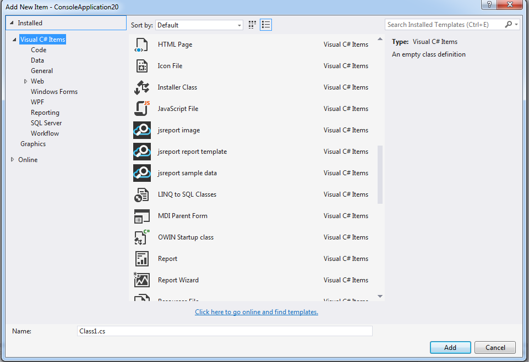Screen dimensions: 529x362
Task: Click the Add button
Action: (x=450, y=348)
